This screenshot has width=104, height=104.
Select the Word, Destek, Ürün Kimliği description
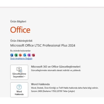click(x=65, y=88)
